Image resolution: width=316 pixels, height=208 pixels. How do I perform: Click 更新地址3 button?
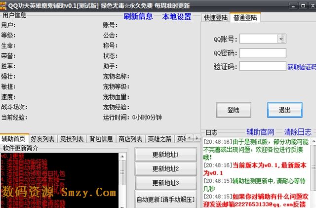tap(165, 183)
